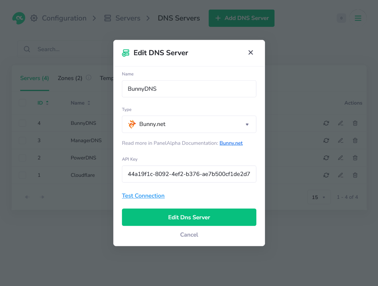
Task: Click the DNS Servers breadcrumb text
Action: [179, 18]
